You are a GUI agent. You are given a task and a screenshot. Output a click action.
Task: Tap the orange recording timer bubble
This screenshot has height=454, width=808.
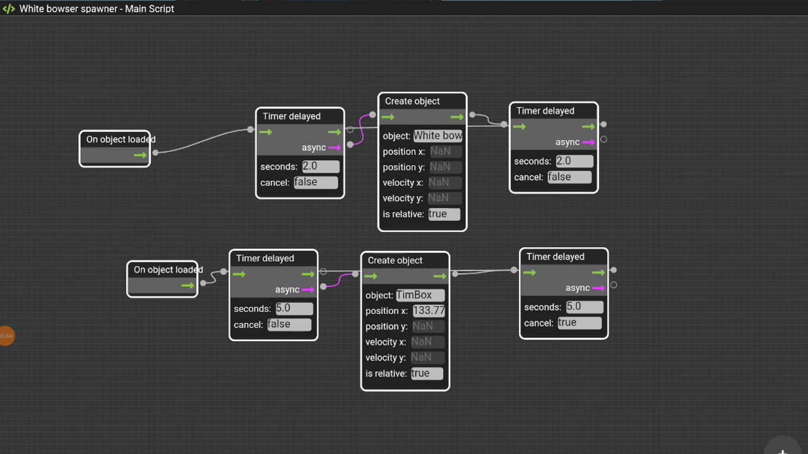click(x=6, y=336)
